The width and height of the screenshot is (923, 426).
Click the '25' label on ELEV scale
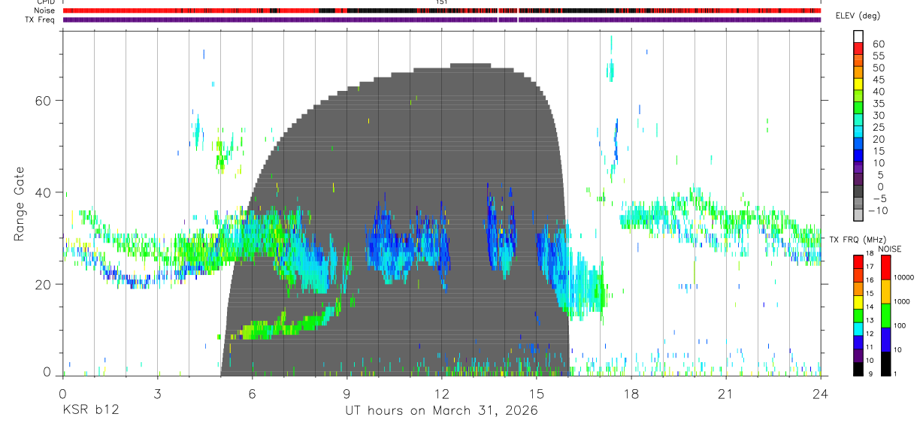click(x=878, y=127)
